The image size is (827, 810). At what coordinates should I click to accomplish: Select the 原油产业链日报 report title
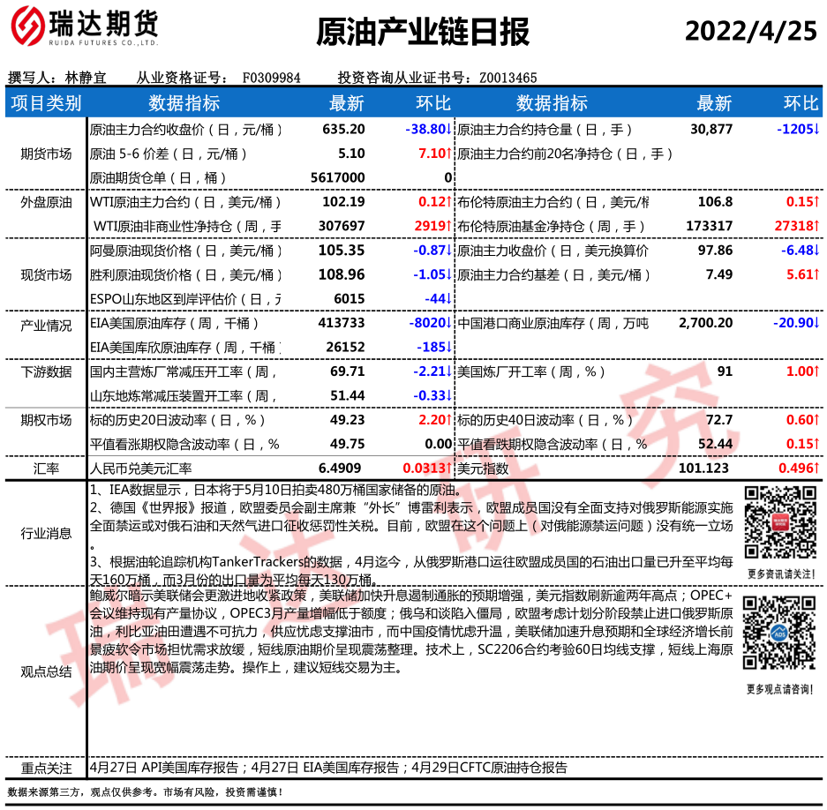[423, 32]
